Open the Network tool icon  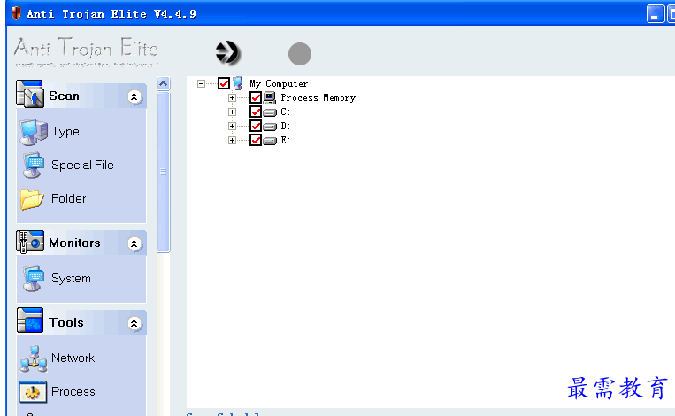point(33,358)
